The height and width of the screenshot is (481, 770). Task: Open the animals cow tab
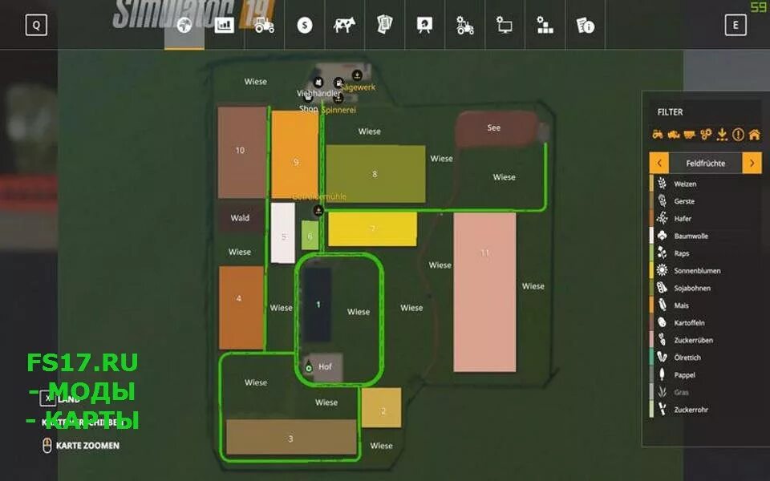click(344, 25)
